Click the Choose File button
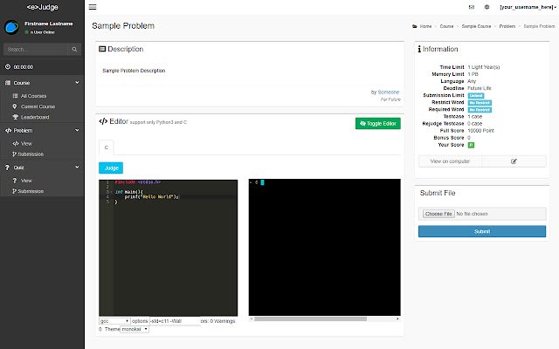559x349 pixels. [438, 214]
